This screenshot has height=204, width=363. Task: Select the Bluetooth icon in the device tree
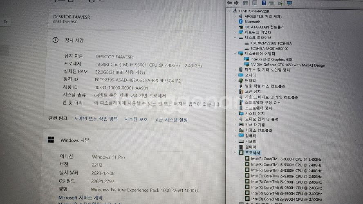point(240,22)
